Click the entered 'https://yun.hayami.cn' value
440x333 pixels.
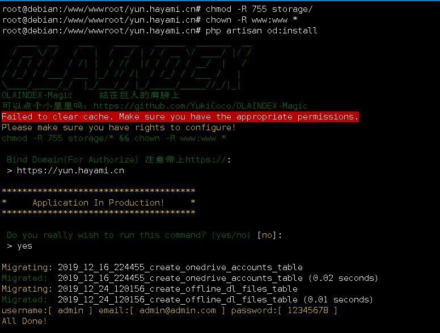coord(70,170)
